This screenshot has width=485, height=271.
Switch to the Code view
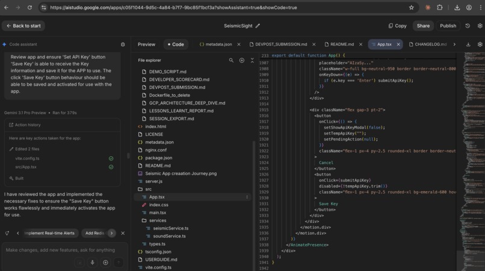point(176,44)
